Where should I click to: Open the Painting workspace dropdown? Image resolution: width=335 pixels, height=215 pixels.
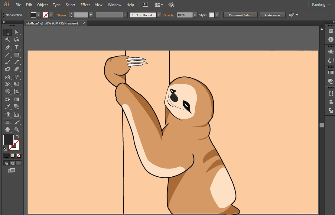321,5
